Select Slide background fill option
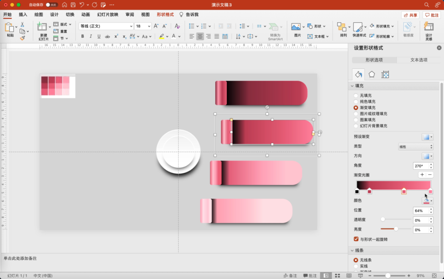Screen dimensions: 444x279 tap(356, 126)
